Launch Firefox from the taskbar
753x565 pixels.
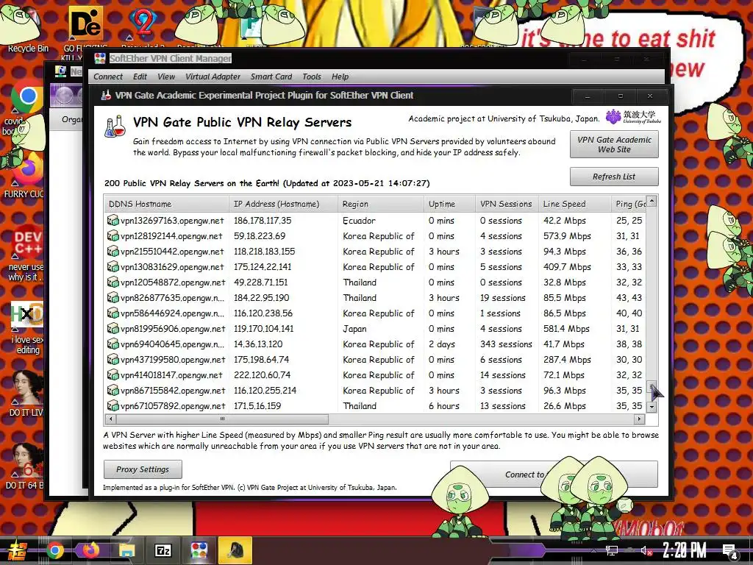90,550
